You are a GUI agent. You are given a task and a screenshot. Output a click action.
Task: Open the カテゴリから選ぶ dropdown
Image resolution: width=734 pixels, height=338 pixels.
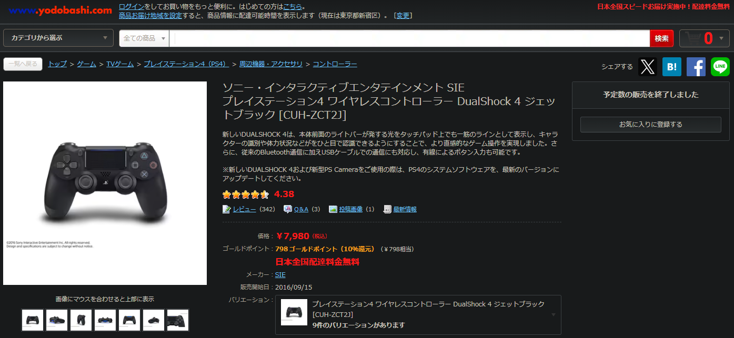[58, 38]
